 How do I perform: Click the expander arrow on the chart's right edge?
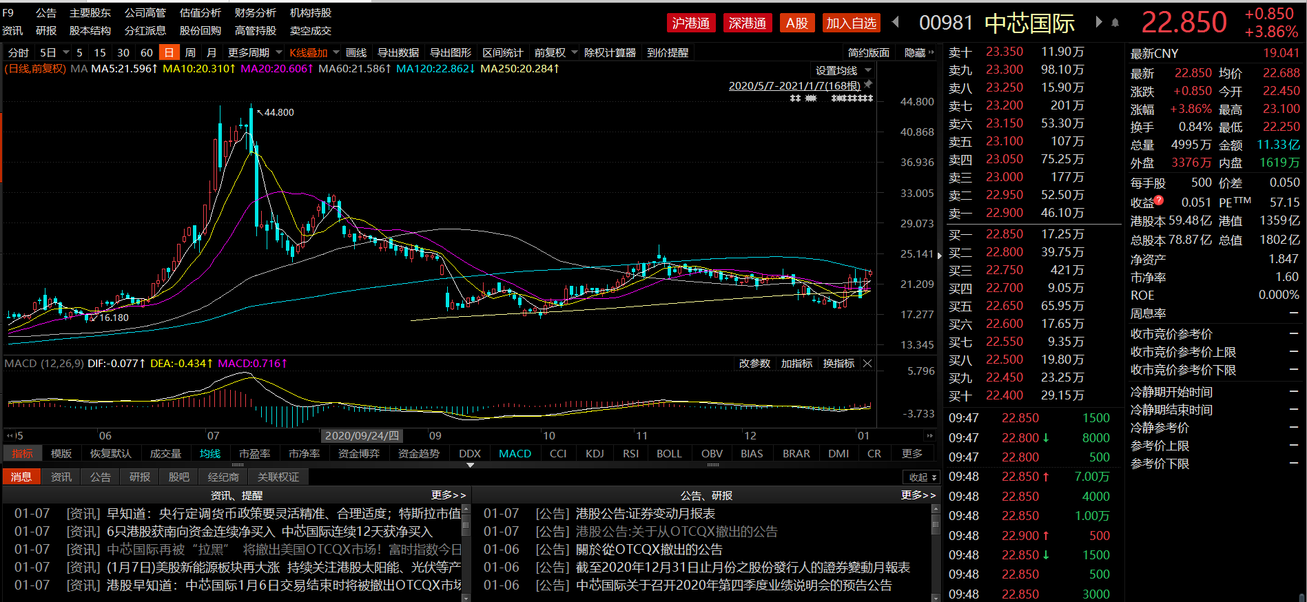[940, 256]
